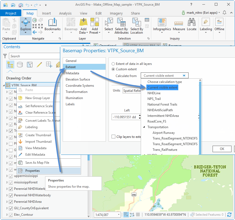Click the Contents filter funnel icon
The width and height of the screenshot is (235, 220).
pyautogui.click(x=5, y=56)
